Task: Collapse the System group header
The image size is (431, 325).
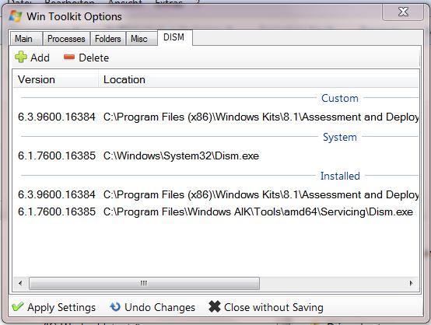Action: click(x=340, y=137)
